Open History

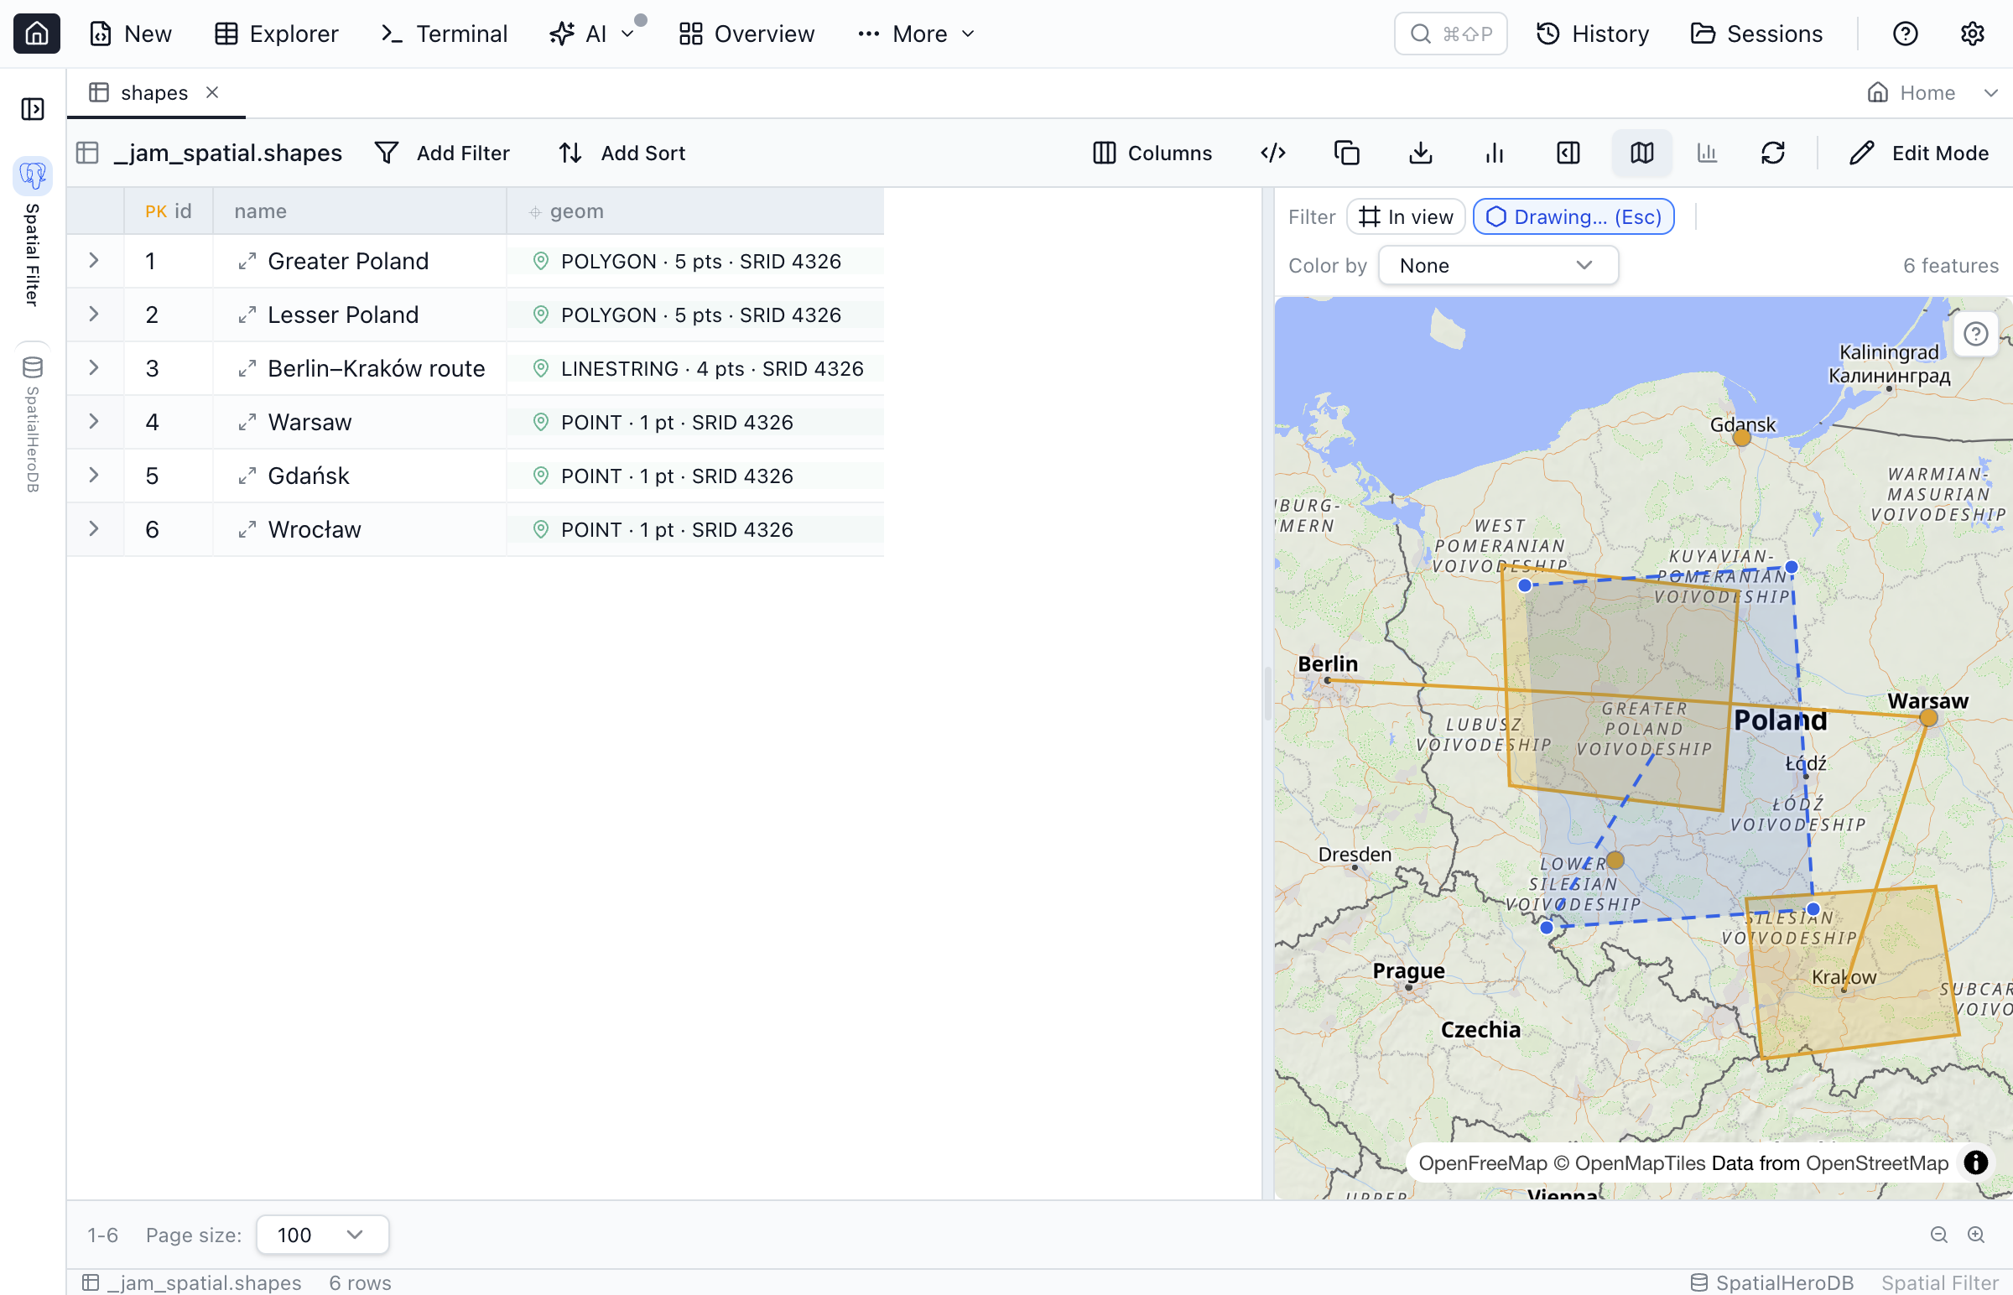coord(1593,34)
